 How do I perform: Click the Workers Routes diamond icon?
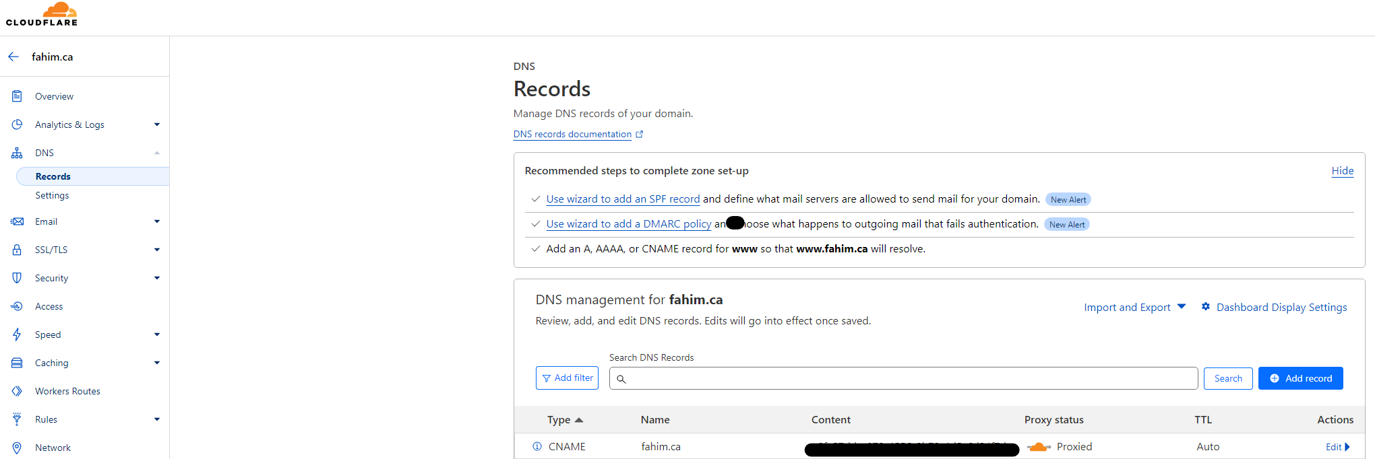point(17,391)
